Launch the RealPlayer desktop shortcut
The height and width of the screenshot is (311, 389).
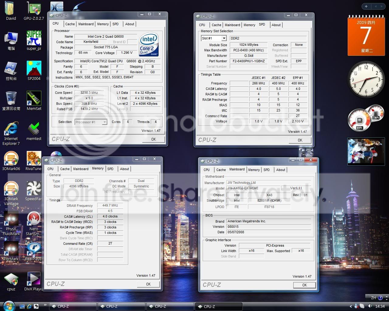(34, 251)
